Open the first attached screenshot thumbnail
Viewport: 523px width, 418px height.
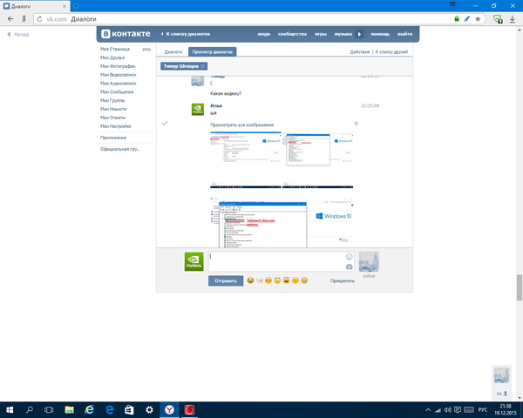coord(248,148)
